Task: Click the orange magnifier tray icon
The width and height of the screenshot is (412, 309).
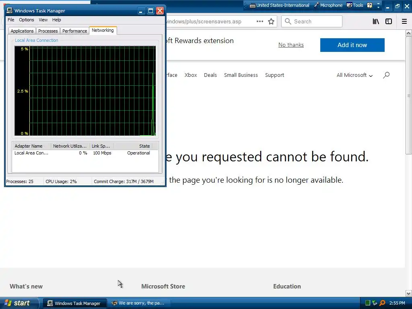Action: click(x=382, y=303)
